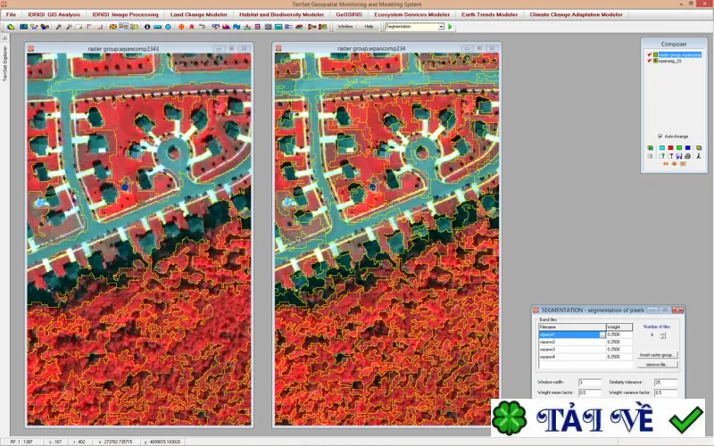Open the Land Change Modeler menu
714x446 pixels.
click(199, 14)
